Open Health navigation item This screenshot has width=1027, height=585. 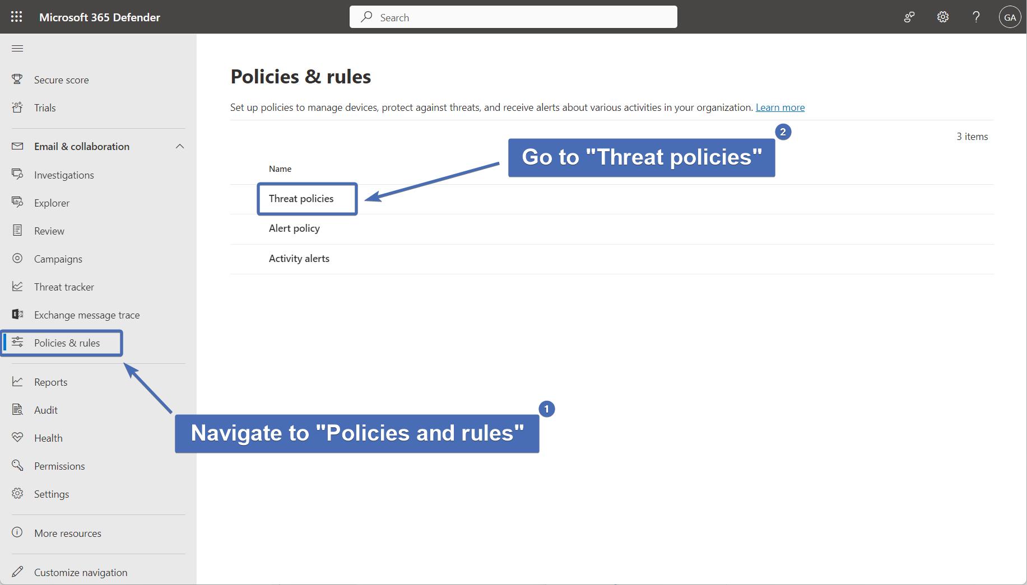[48, 438]
